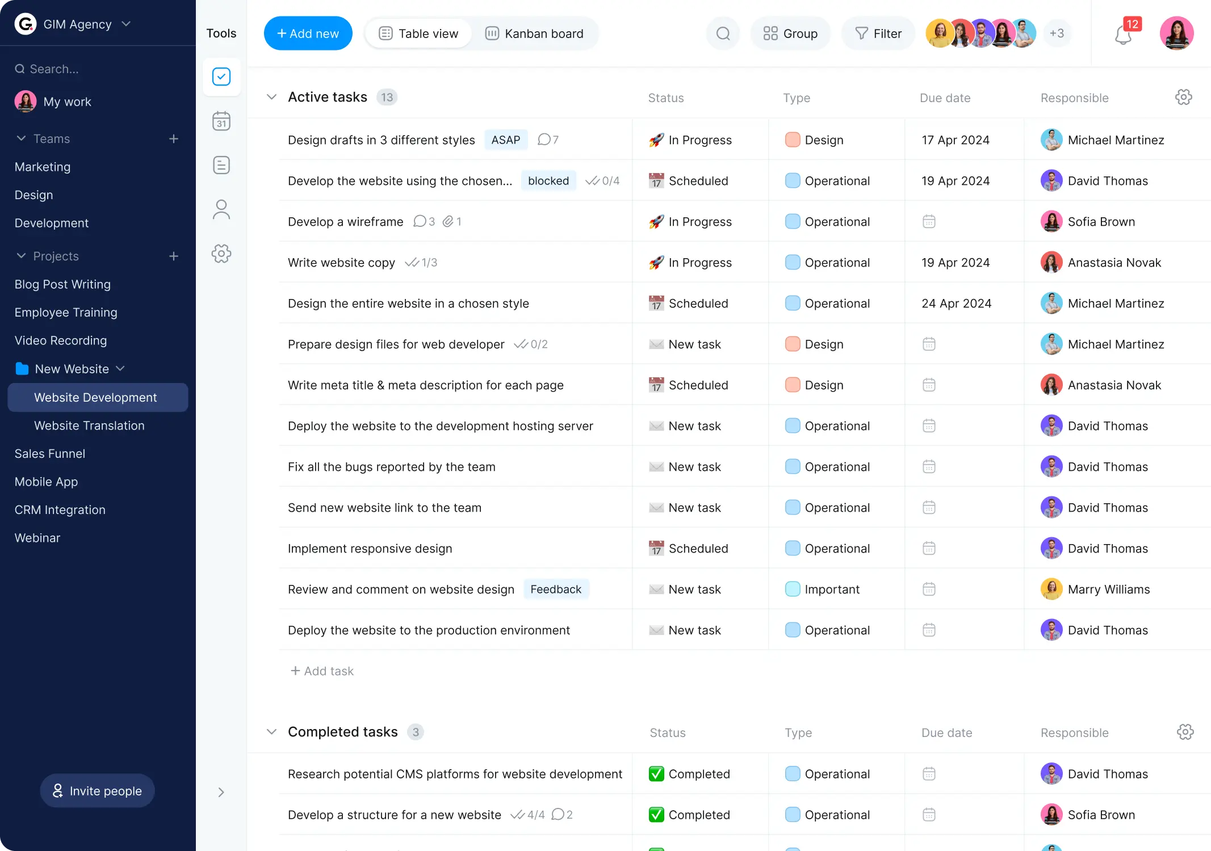The width and height of the screenshot is (1211, 851).
Task: Select Website Translation project
Action: point(89,425)
